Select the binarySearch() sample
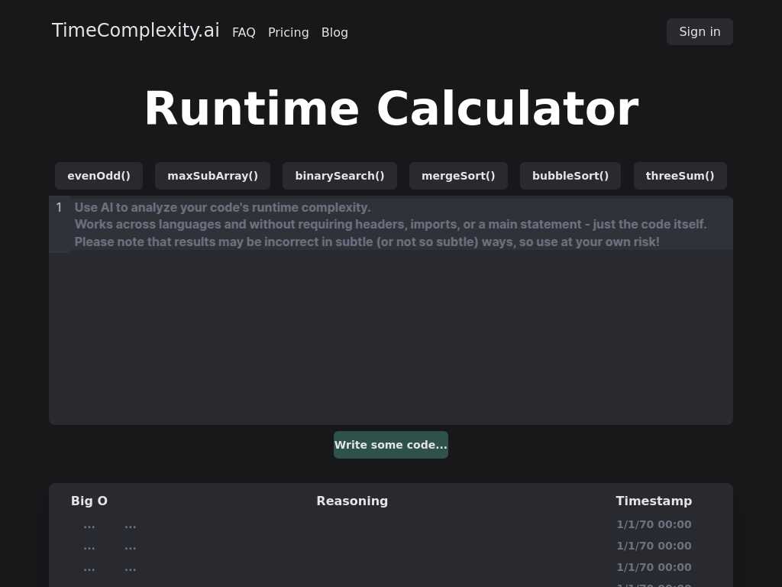The height and width of the screenshot is (587, 782). [x=340, y=176]
